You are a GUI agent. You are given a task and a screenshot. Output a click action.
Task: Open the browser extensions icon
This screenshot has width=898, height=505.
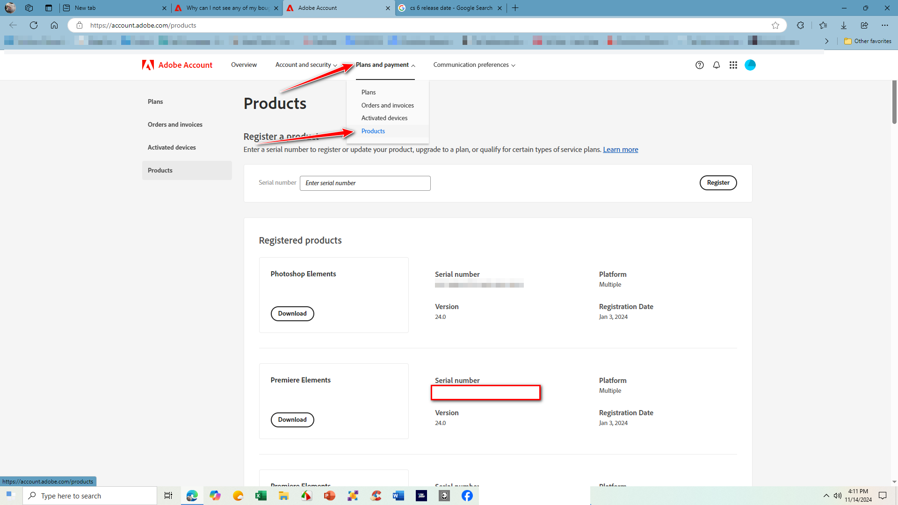coord(800,25)
